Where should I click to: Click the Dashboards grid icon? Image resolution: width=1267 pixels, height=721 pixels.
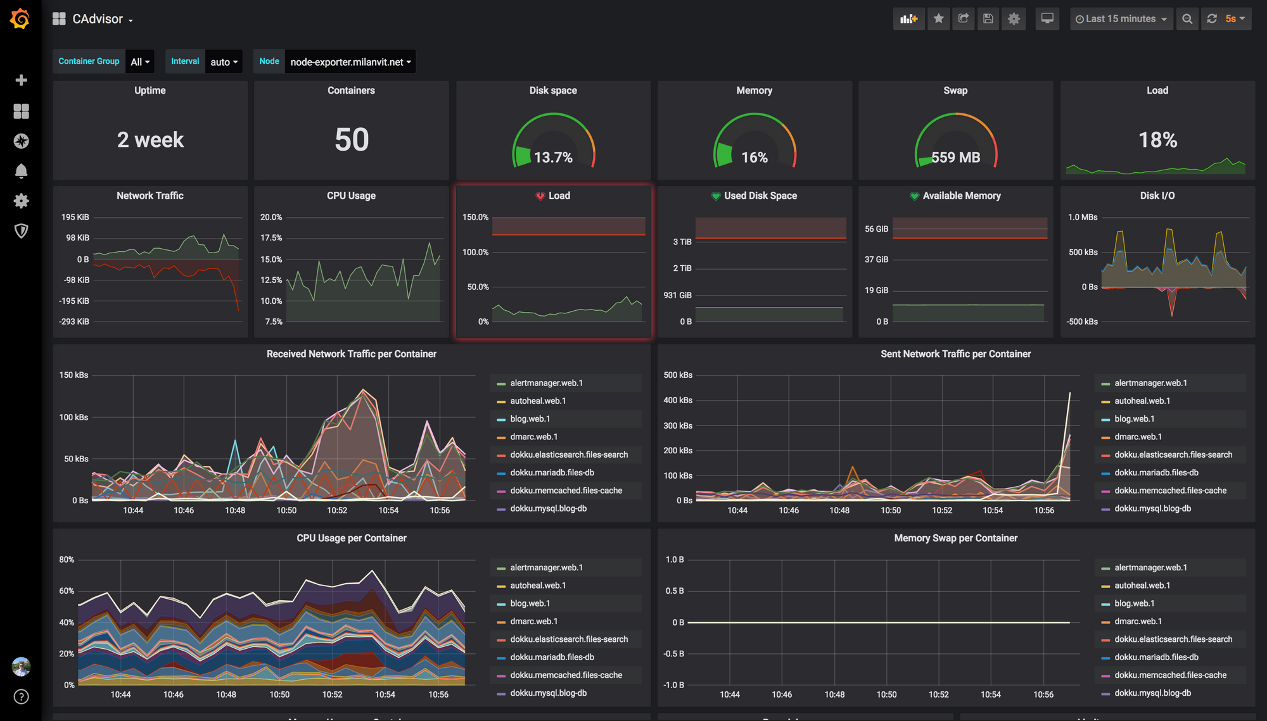pos(20,110)
